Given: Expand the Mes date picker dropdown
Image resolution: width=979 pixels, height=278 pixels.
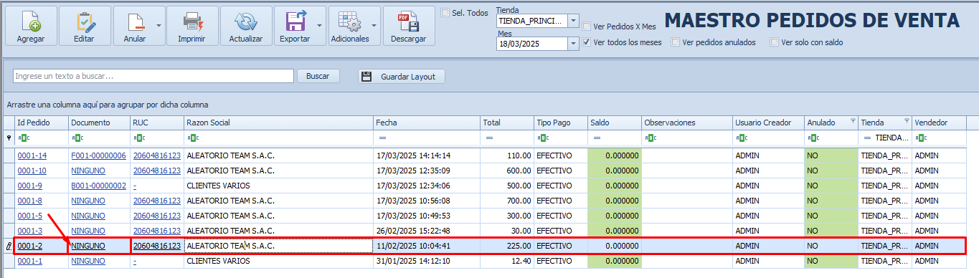Looking at the screenshot, I should [x=573, y=44].
